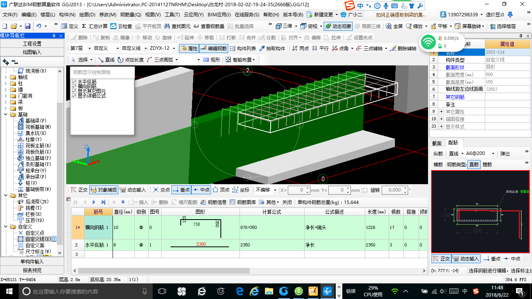Create a new project file
This screenshot has width=532, height=299.
coord(5,26)
